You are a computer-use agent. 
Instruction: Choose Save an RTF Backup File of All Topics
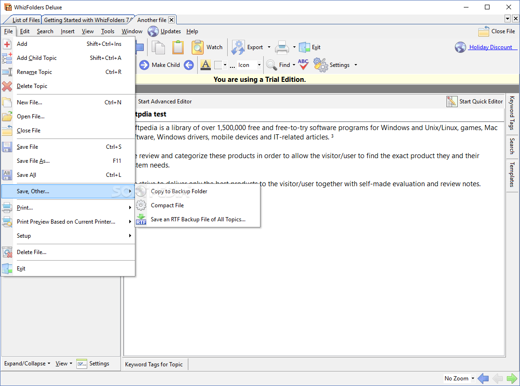tap(197, 219)
